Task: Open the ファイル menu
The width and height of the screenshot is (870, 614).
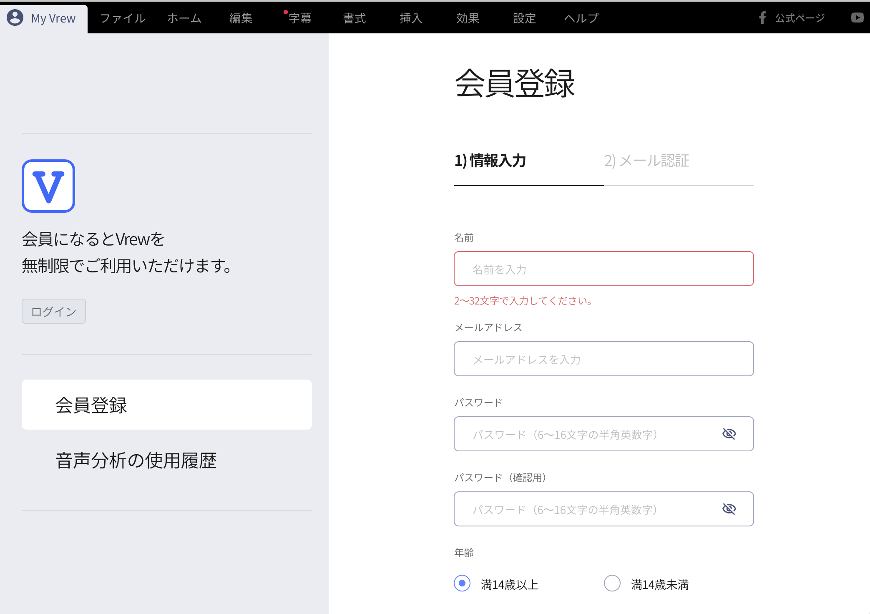Action: click(x=123, y=18)
